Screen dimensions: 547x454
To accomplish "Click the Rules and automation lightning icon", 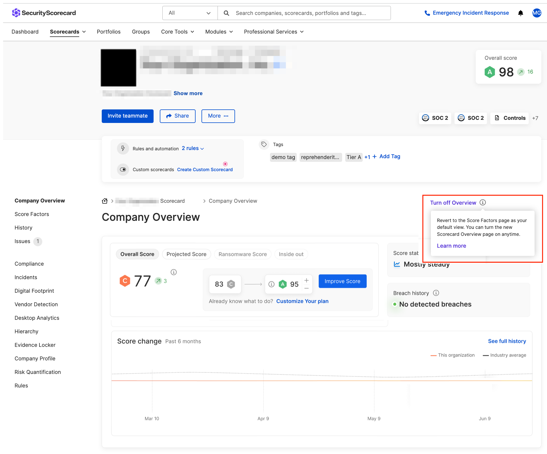I will click(123, 148).
